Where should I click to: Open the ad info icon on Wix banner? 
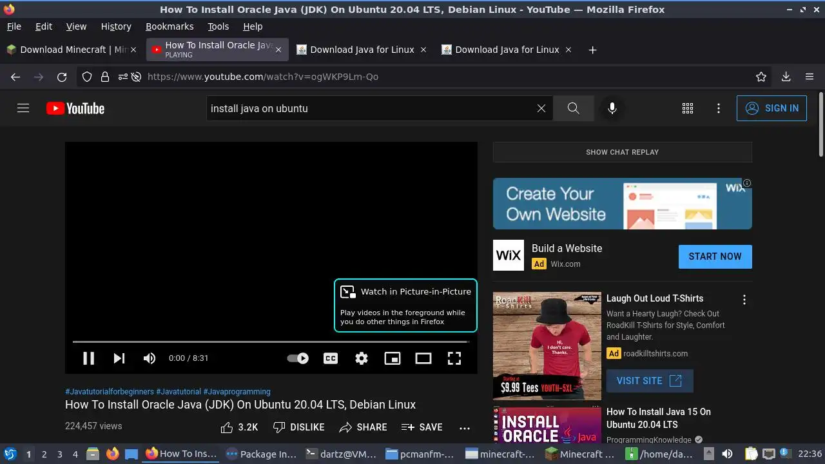[x=747, y=184]
